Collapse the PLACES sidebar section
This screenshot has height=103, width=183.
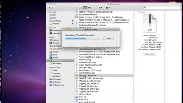tap(48, 37)
